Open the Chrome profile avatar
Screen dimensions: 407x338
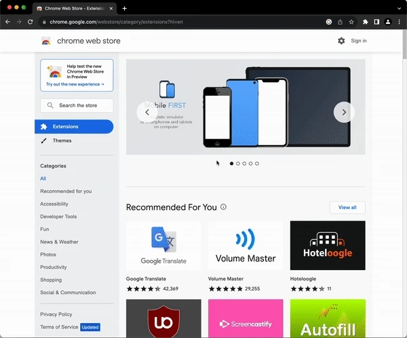pos(387,22)
